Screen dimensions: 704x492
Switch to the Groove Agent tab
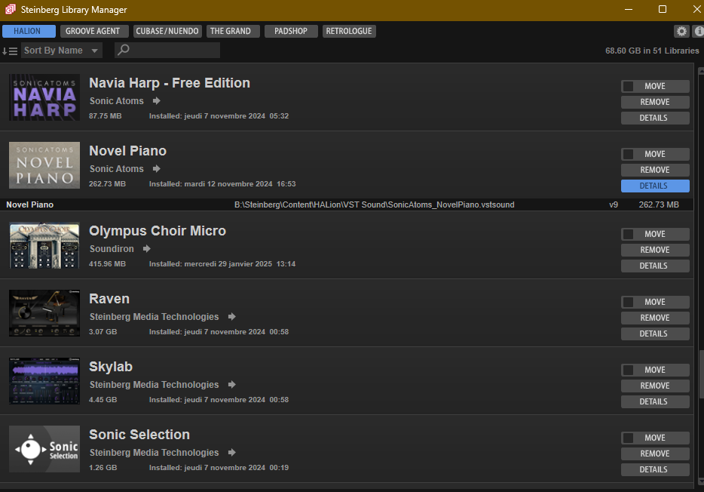(94, 31)
